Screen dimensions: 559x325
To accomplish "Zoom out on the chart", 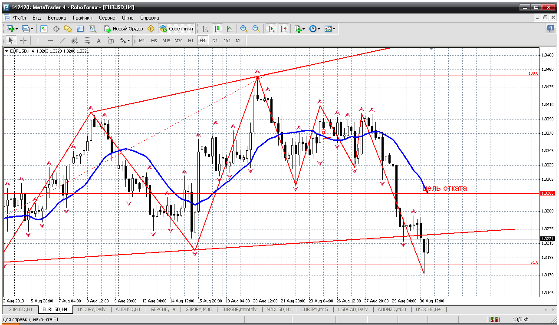I will pyautogui.click(x=256, y=29).
